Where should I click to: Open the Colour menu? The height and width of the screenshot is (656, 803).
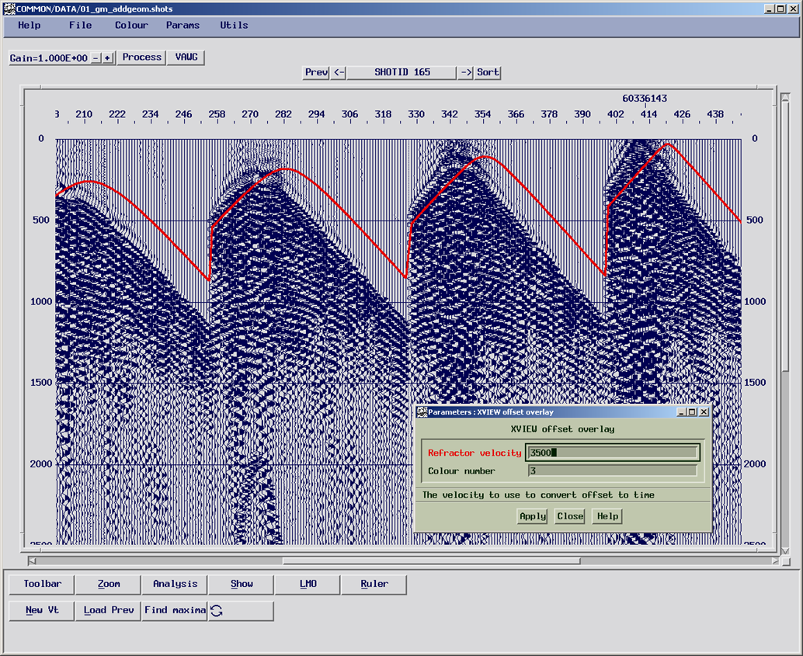(x=130, y=25)
